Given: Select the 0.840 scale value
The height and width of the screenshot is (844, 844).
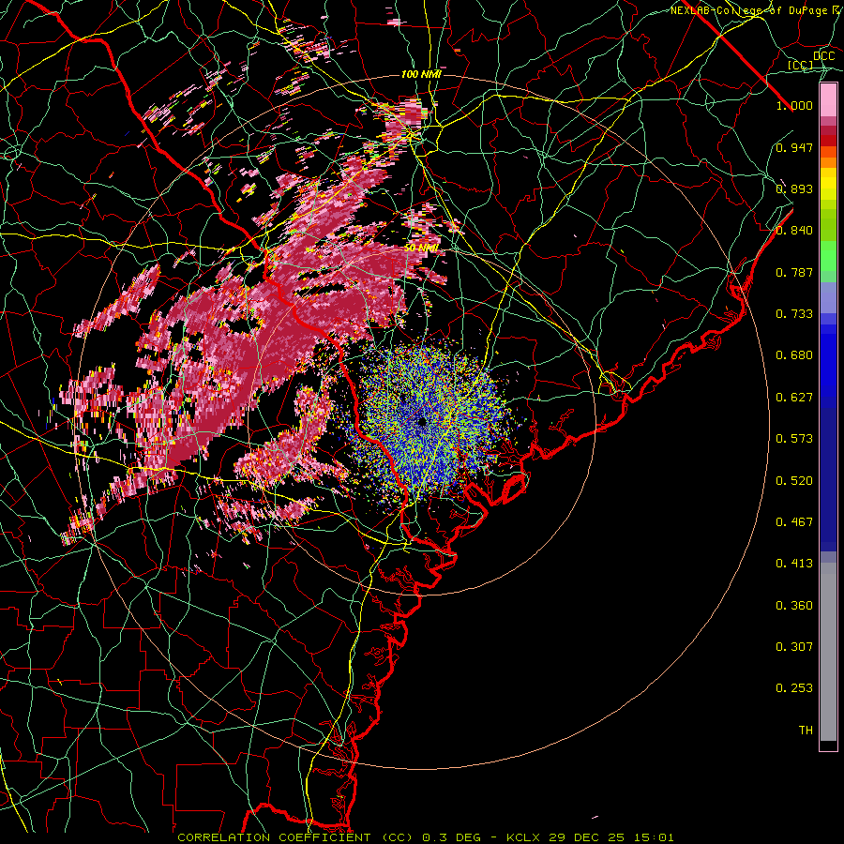Looking at the screenshot, I should coord(794,231).
